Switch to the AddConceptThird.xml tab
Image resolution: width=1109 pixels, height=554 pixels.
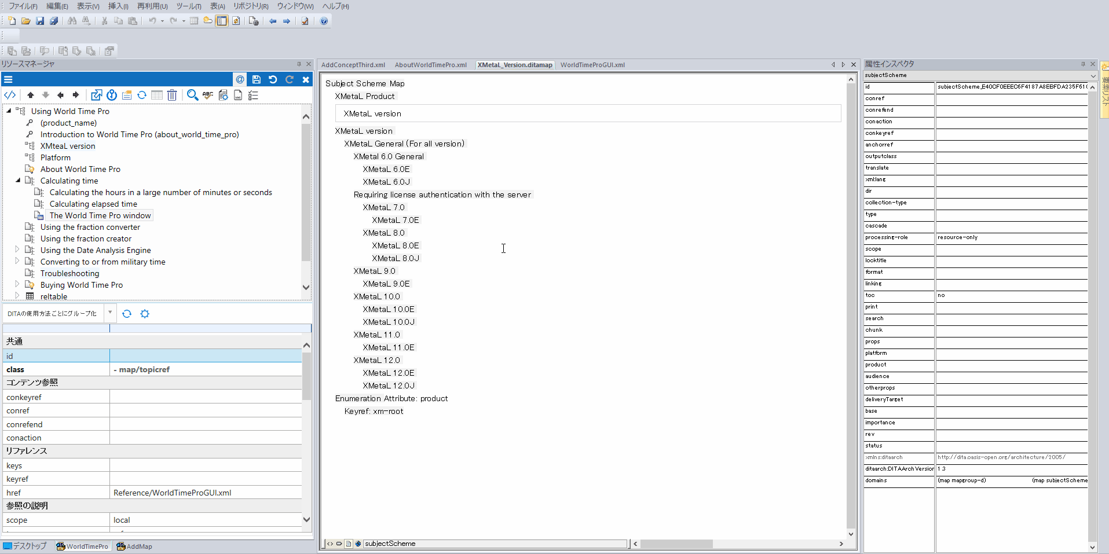(353, 65)
